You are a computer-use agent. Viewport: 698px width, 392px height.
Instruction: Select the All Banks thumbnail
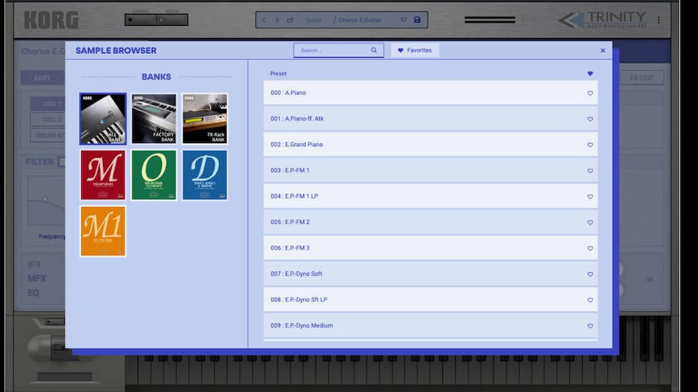(x=103, y=119)
